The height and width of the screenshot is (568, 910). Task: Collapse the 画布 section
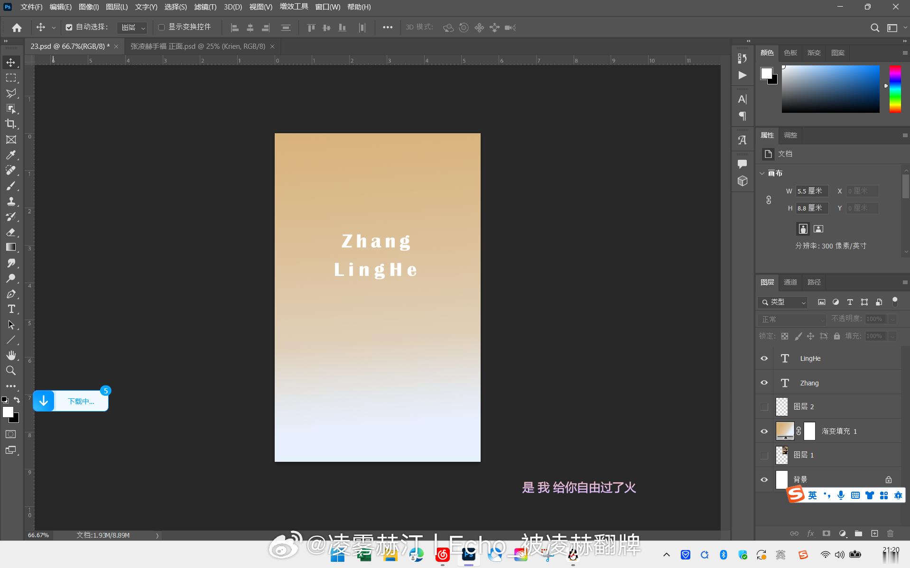(x=762, y=173)
